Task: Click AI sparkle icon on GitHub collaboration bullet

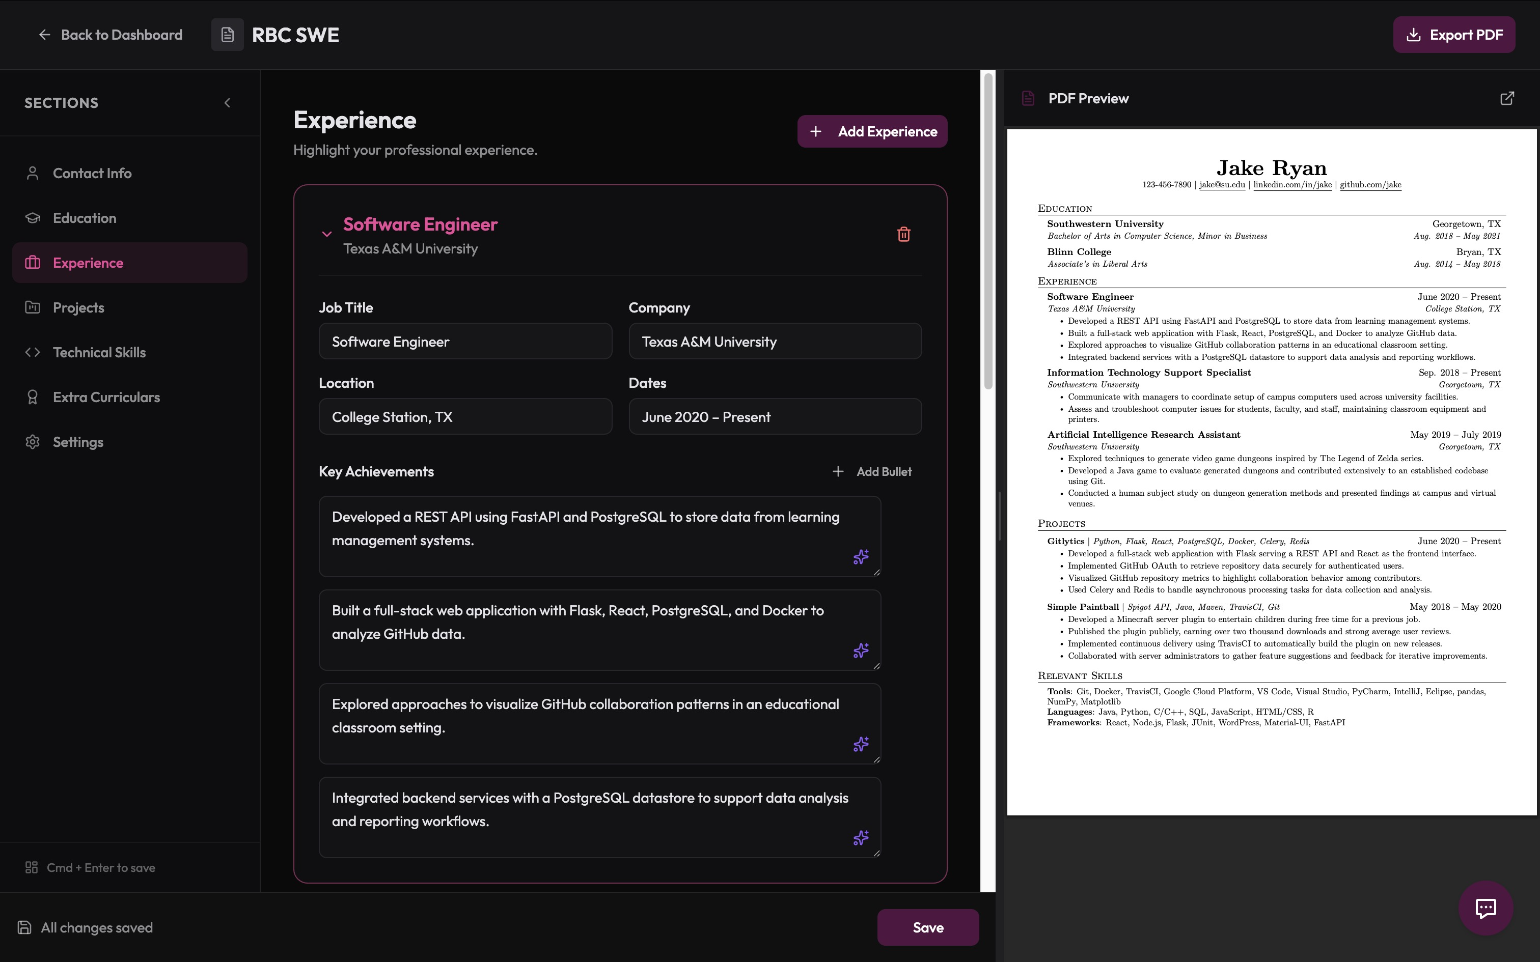Action: tap(860, 744)
